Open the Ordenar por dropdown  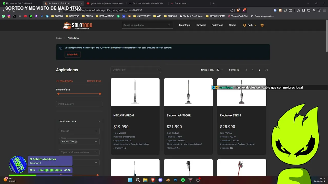(136, 70)
